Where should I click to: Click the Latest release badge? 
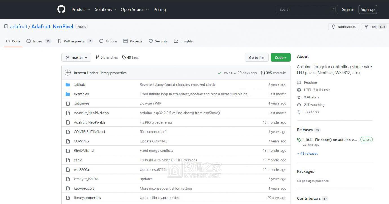(366, 140)
